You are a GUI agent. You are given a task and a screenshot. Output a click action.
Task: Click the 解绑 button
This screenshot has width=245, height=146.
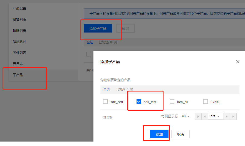(125, 28)
